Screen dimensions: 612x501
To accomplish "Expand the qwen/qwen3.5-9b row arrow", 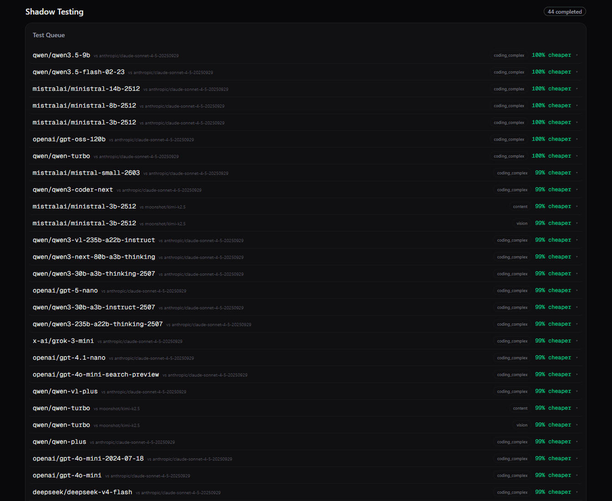I will (x=577, y=55).
